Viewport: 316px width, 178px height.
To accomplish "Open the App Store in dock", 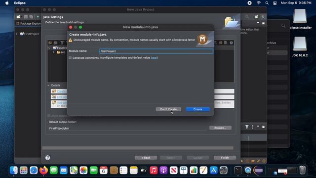I will [x=213, y=170].
